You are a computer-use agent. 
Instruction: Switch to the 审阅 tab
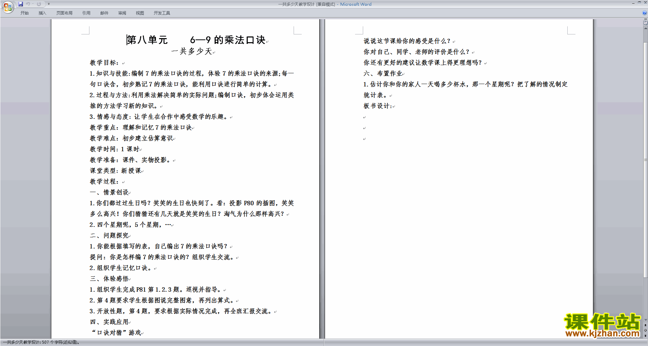coord(122,13)
